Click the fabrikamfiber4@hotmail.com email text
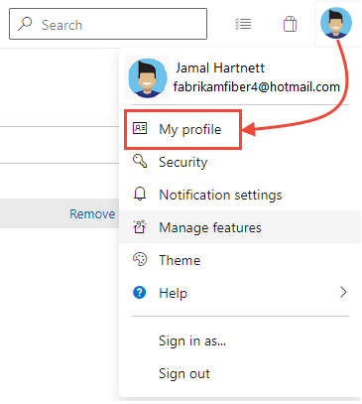Viewport: 362px width, 404px height. (x=257, y=87)
